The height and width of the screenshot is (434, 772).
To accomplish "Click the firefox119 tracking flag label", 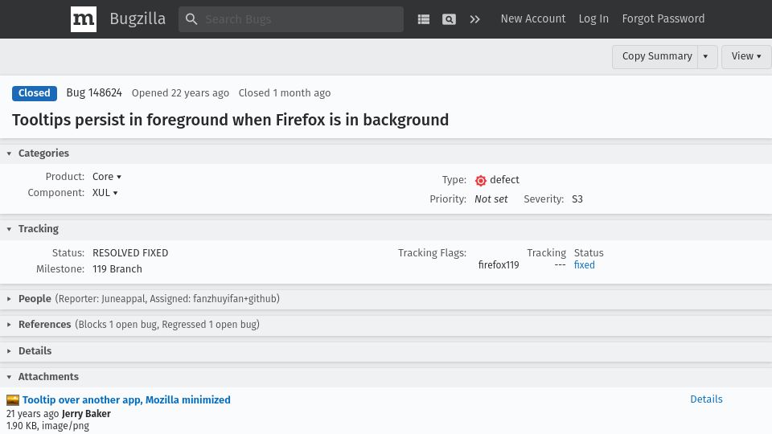I will (x=499, y=264).
